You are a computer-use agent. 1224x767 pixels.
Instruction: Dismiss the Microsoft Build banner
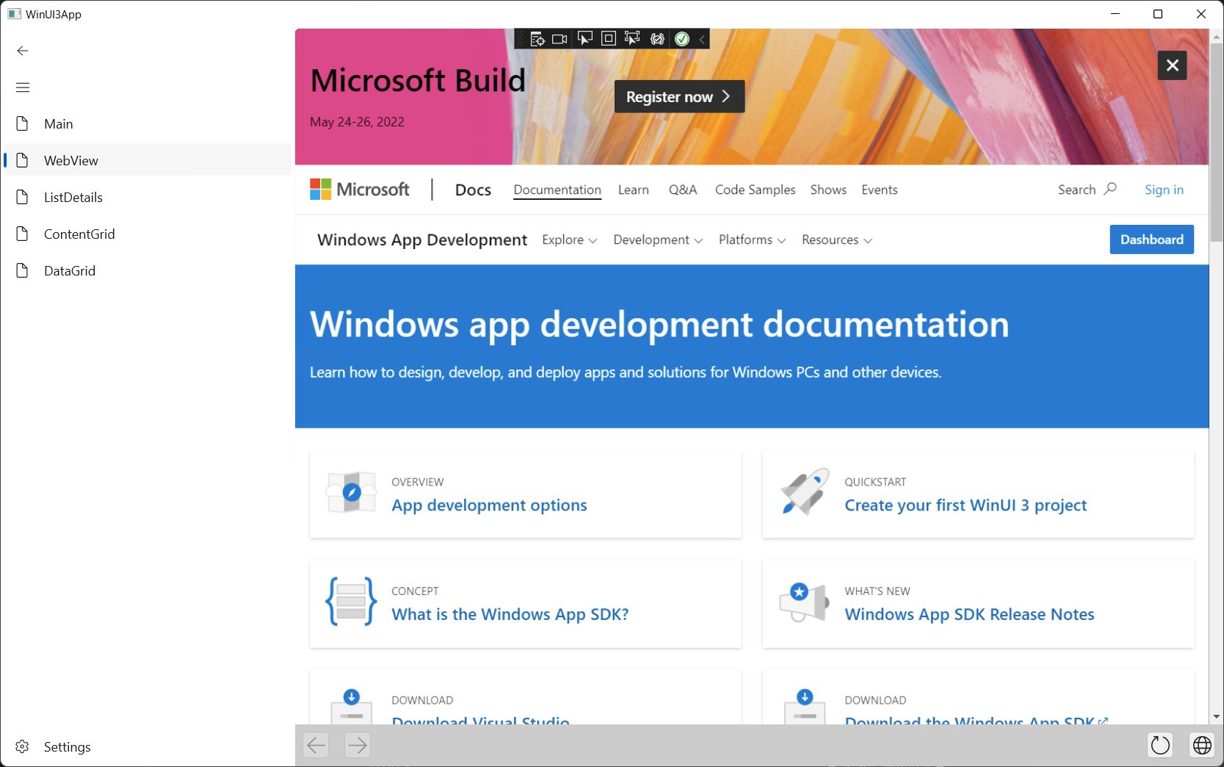click(x=1173, y=65)
